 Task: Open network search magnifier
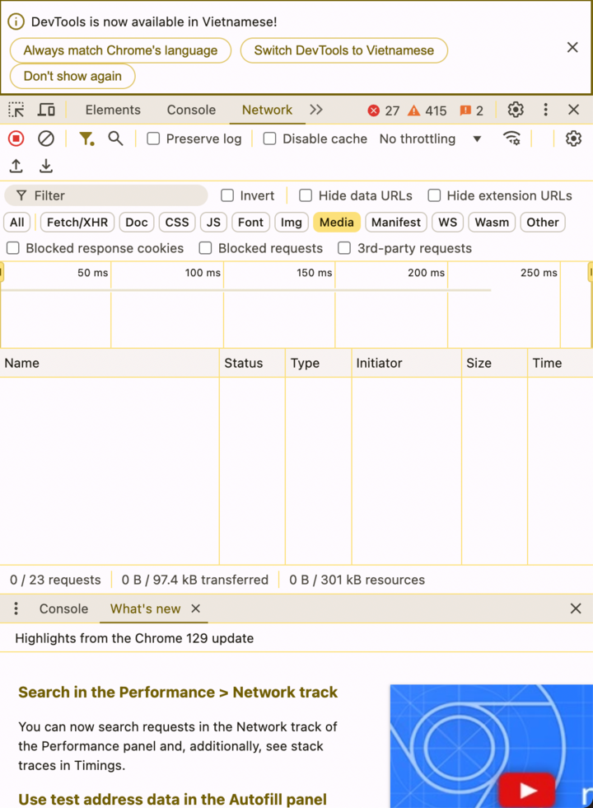click(x=115, y=139)
